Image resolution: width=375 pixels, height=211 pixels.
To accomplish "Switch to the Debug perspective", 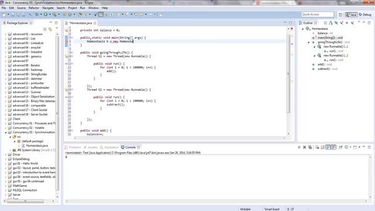I will pos(365,15).
